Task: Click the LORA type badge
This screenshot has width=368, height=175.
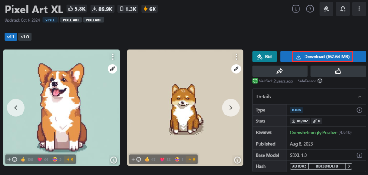Action: [296, 110]
